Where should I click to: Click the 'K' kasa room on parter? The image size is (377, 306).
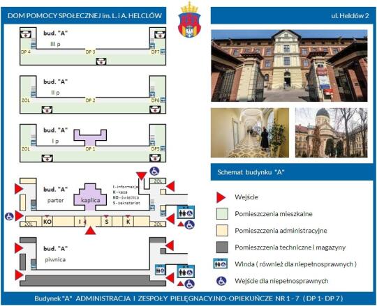click(x=128, y=221)
